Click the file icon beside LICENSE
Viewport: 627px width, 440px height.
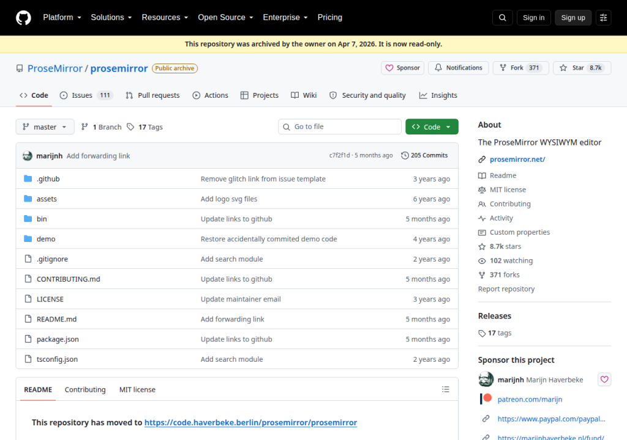pos(28,299)
